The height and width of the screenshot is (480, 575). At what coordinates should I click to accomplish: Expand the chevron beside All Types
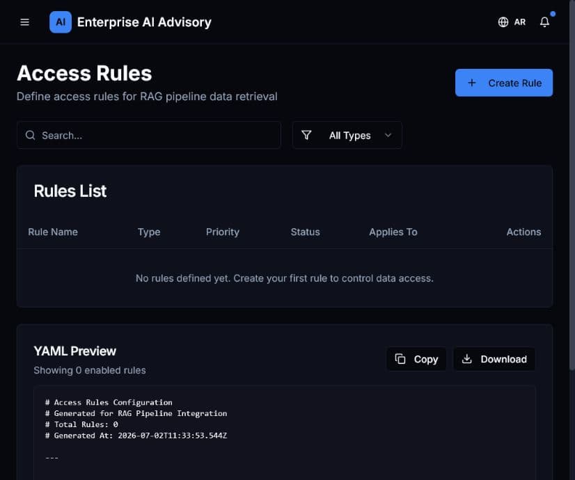(x=388, y=135)
